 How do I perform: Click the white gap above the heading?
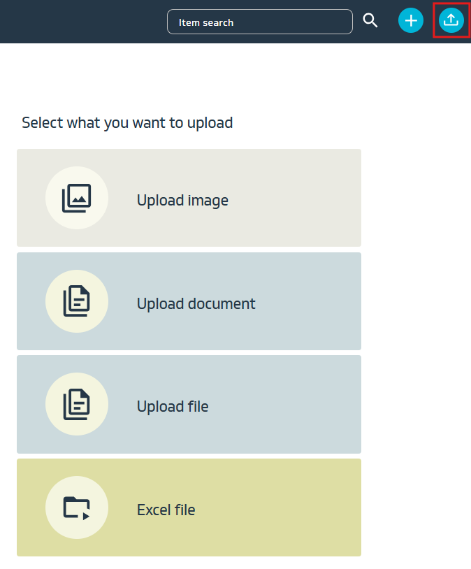pyautogui.click(x=210, y=77)
